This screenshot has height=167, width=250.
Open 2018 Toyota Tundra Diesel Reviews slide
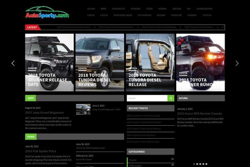pyautogui.click(x=100, y=63)
